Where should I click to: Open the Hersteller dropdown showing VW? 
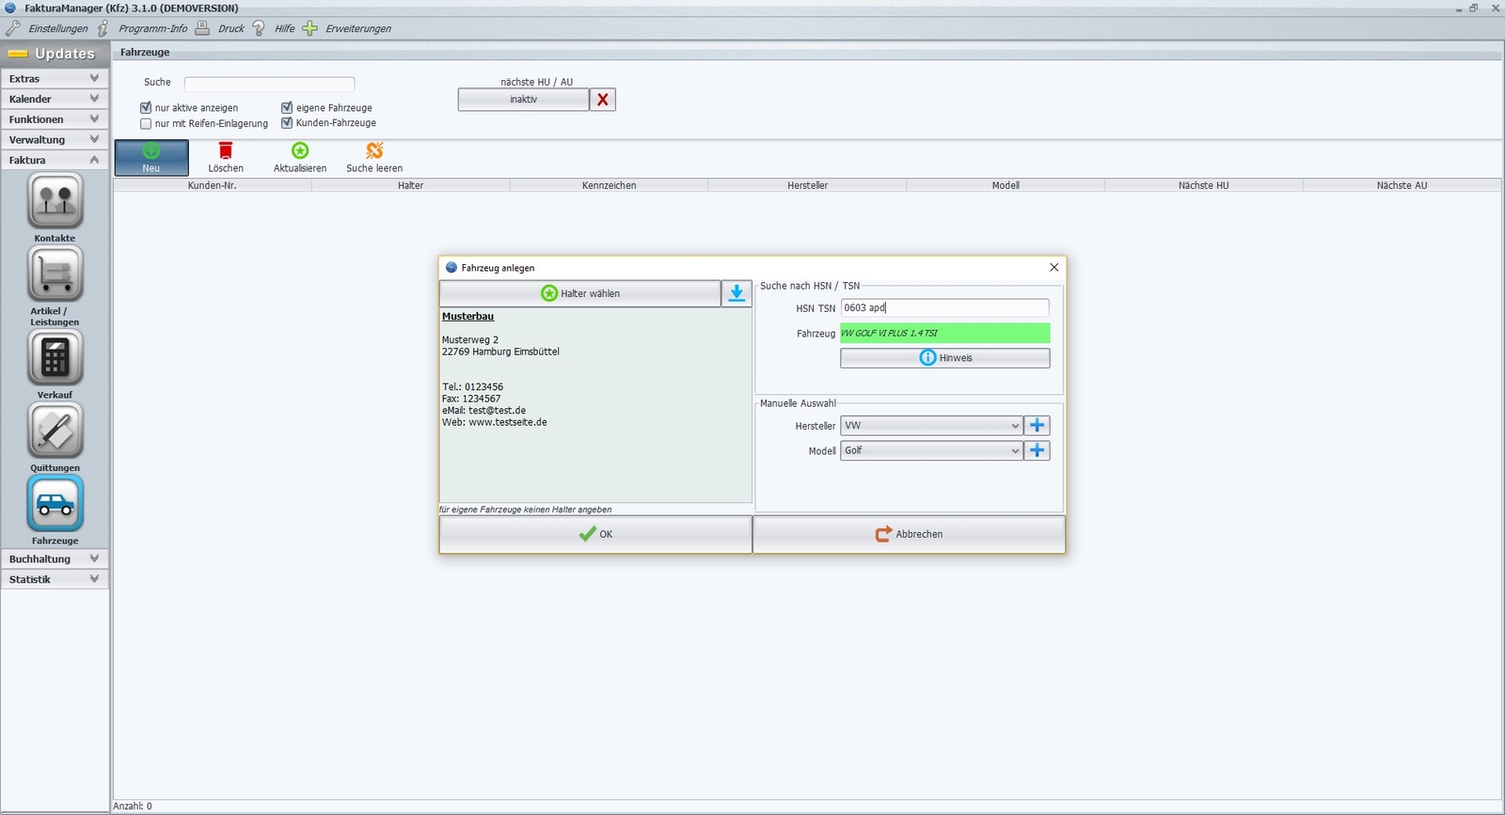(931, 426)
